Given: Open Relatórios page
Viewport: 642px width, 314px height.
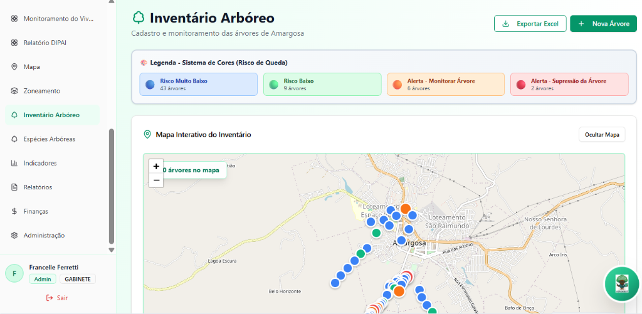Looking at the screenshot, I should (53, 187).
